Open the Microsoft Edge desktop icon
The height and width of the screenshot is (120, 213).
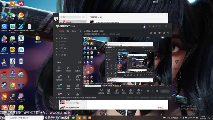tap(4, 17)
